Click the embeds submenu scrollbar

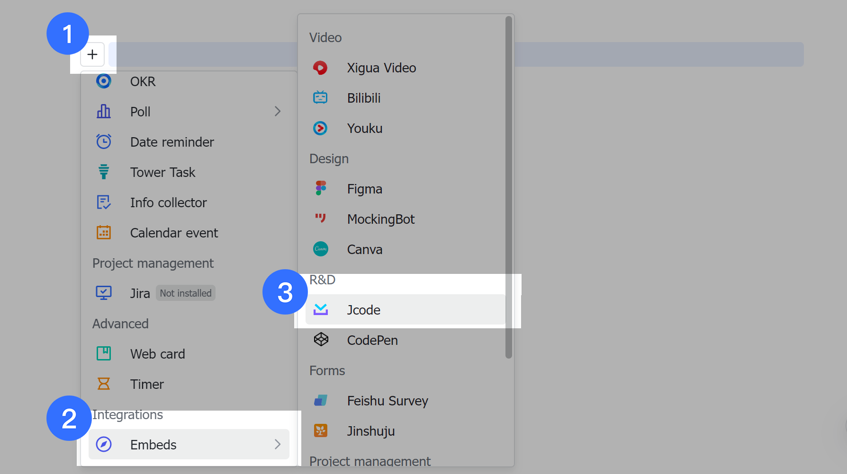509,187
